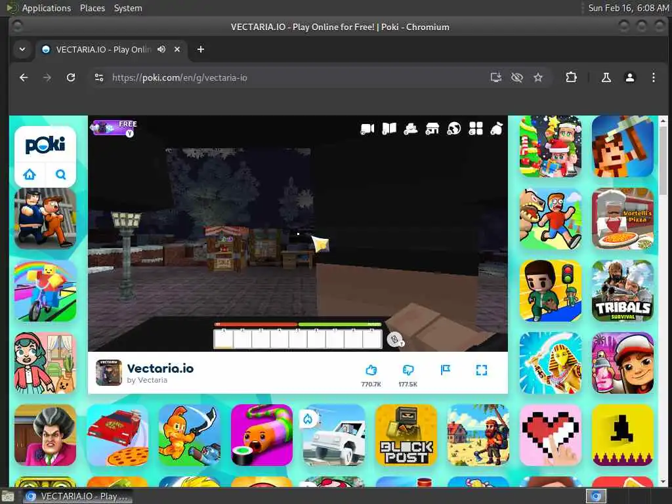Open Vortelli's Pizza game thumbnail
The width and height of the screenshot is (672, 504).
(622, 219)
